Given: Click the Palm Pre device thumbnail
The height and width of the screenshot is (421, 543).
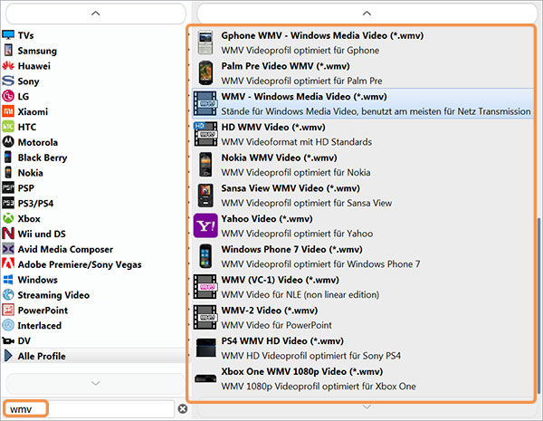Looking at the screenshot, I should coord(205,72).
